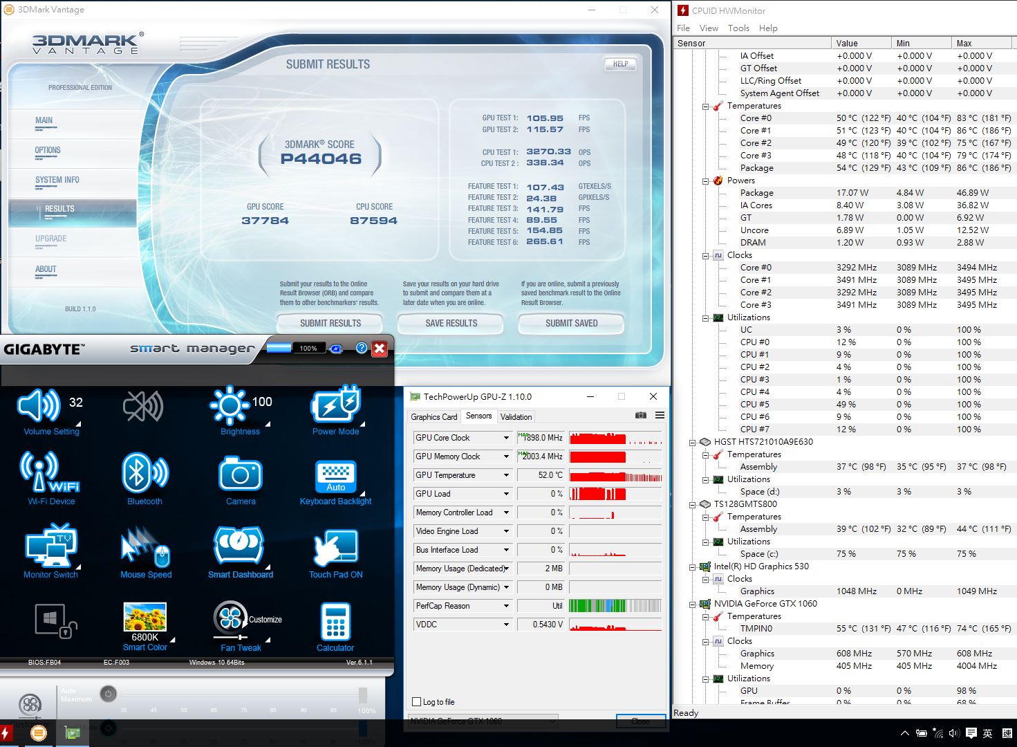Toggle the mute speaker icon in Smart Manager

tap(143, 406)
